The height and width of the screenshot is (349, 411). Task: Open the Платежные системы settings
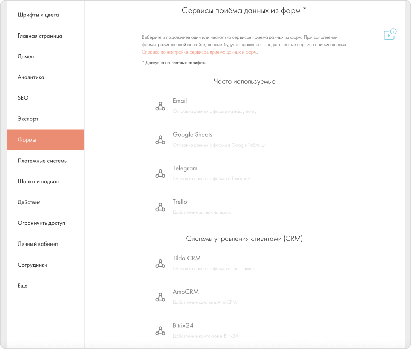point(42,161)
